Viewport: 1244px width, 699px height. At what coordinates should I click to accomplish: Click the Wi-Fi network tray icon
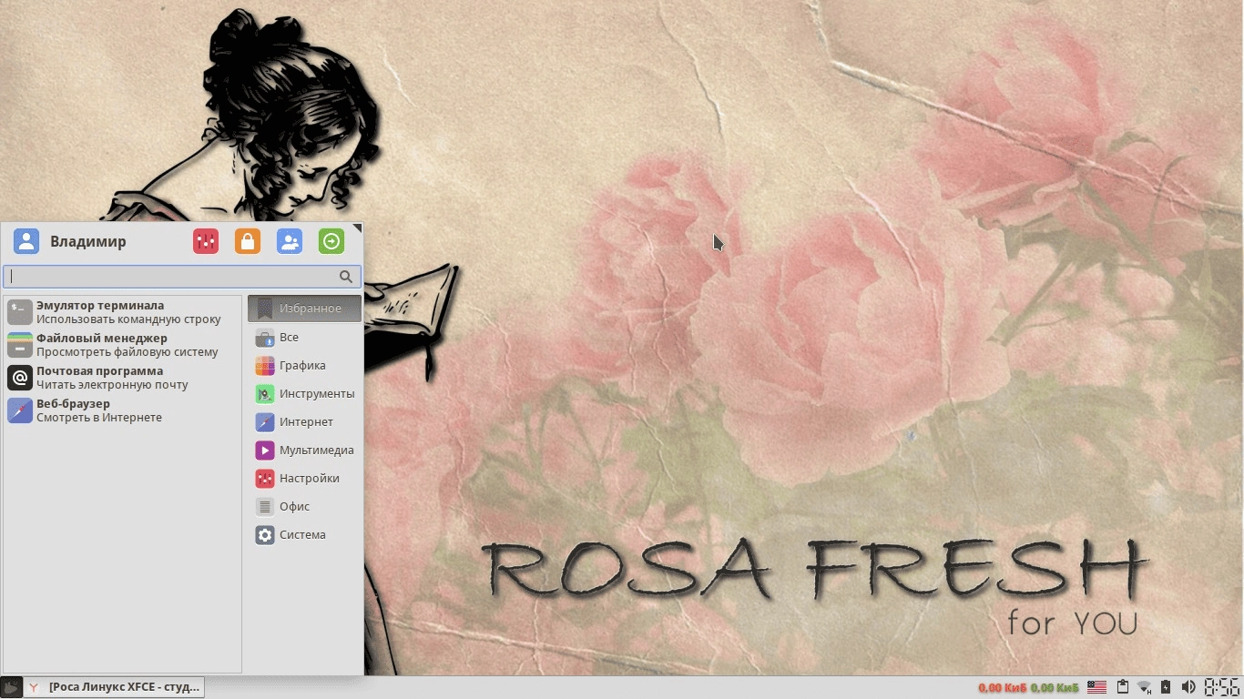[x=1145, y=687]
